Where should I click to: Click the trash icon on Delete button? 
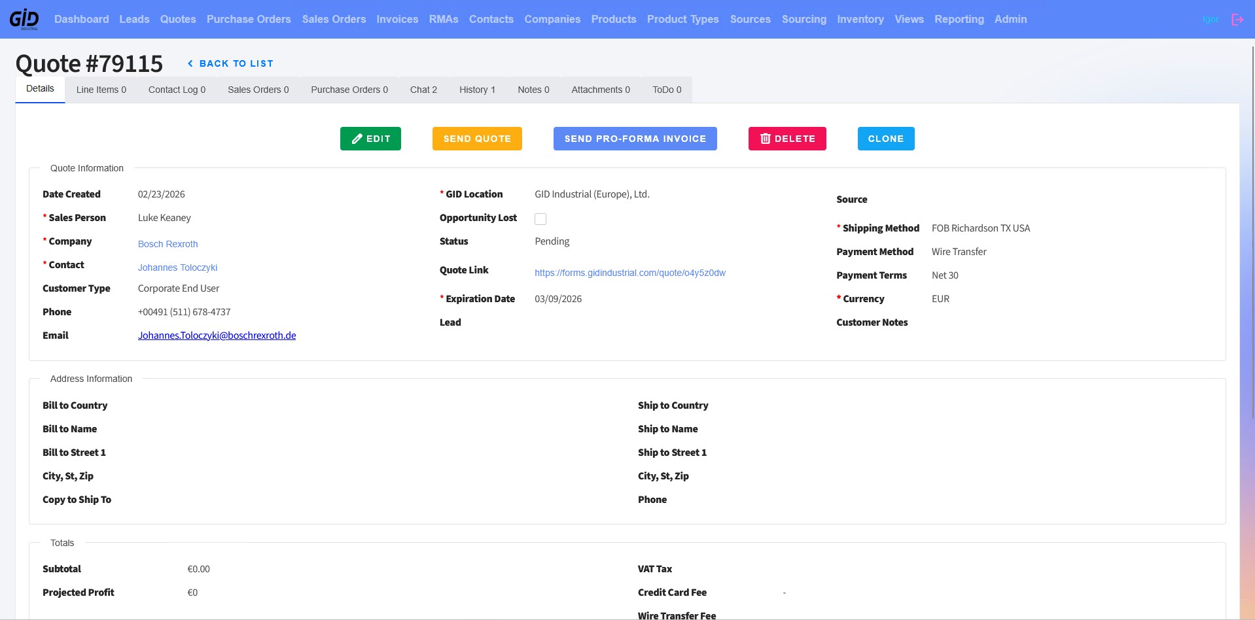(765, 139)
